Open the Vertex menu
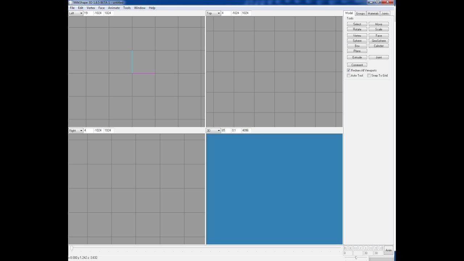464x261 pixels. tap(91, 8)
